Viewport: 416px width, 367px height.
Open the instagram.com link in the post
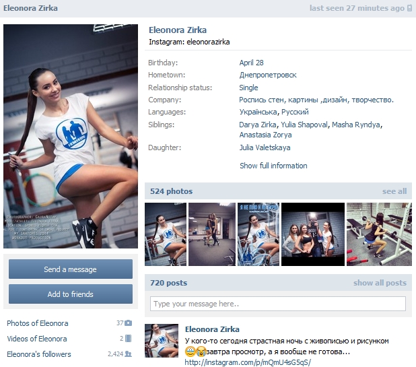click(248, 362)
